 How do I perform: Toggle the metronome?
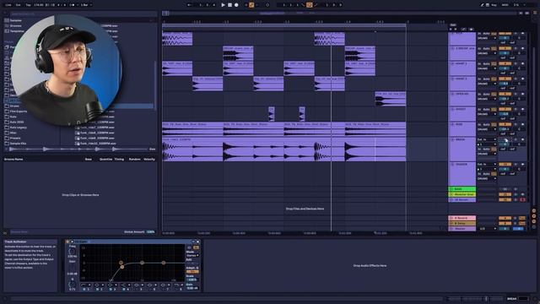pyautogui.click(x=72, y=5)
